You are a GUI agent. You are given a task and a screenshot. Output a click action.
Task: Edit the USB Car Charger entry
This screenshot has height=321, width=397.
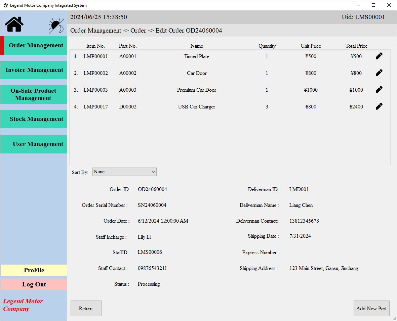[379, 106]
